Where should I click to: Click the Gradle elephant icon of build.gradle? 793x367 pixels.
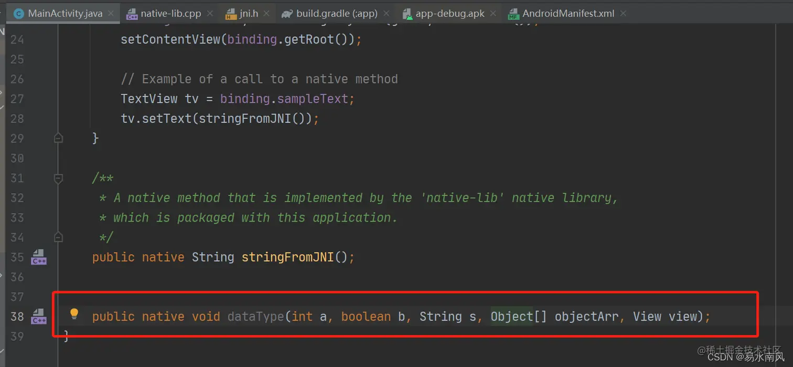pos(287,14)
